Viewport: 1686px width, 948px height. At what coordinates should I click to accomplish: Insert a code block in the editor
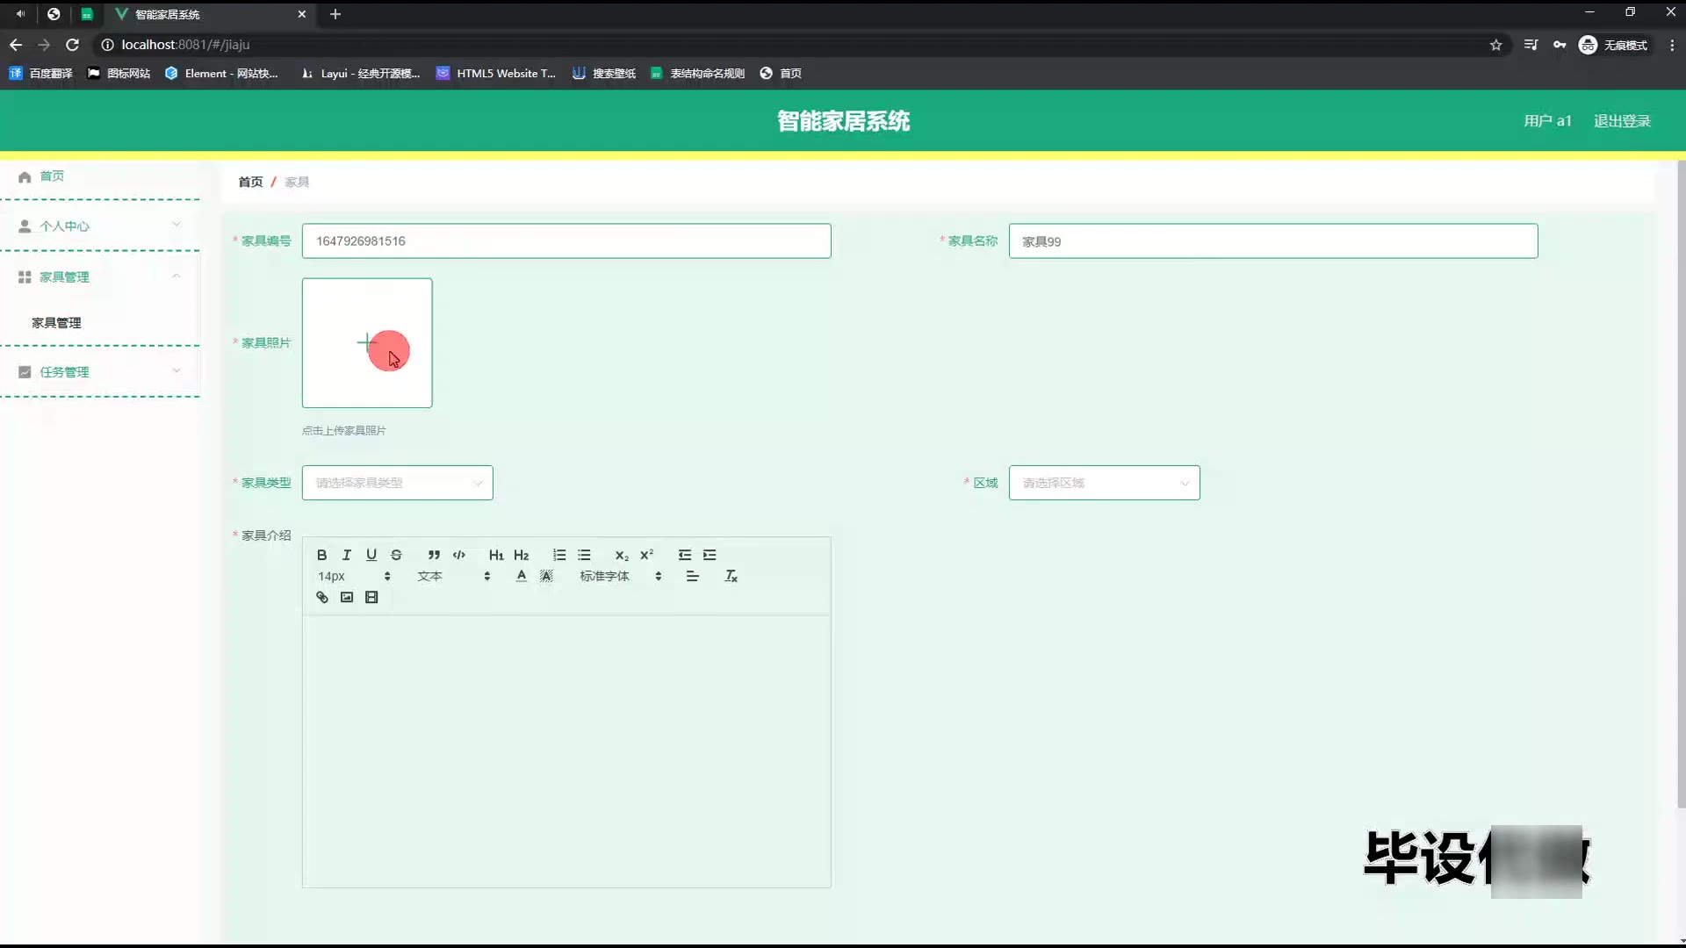[x=458, y=555]
